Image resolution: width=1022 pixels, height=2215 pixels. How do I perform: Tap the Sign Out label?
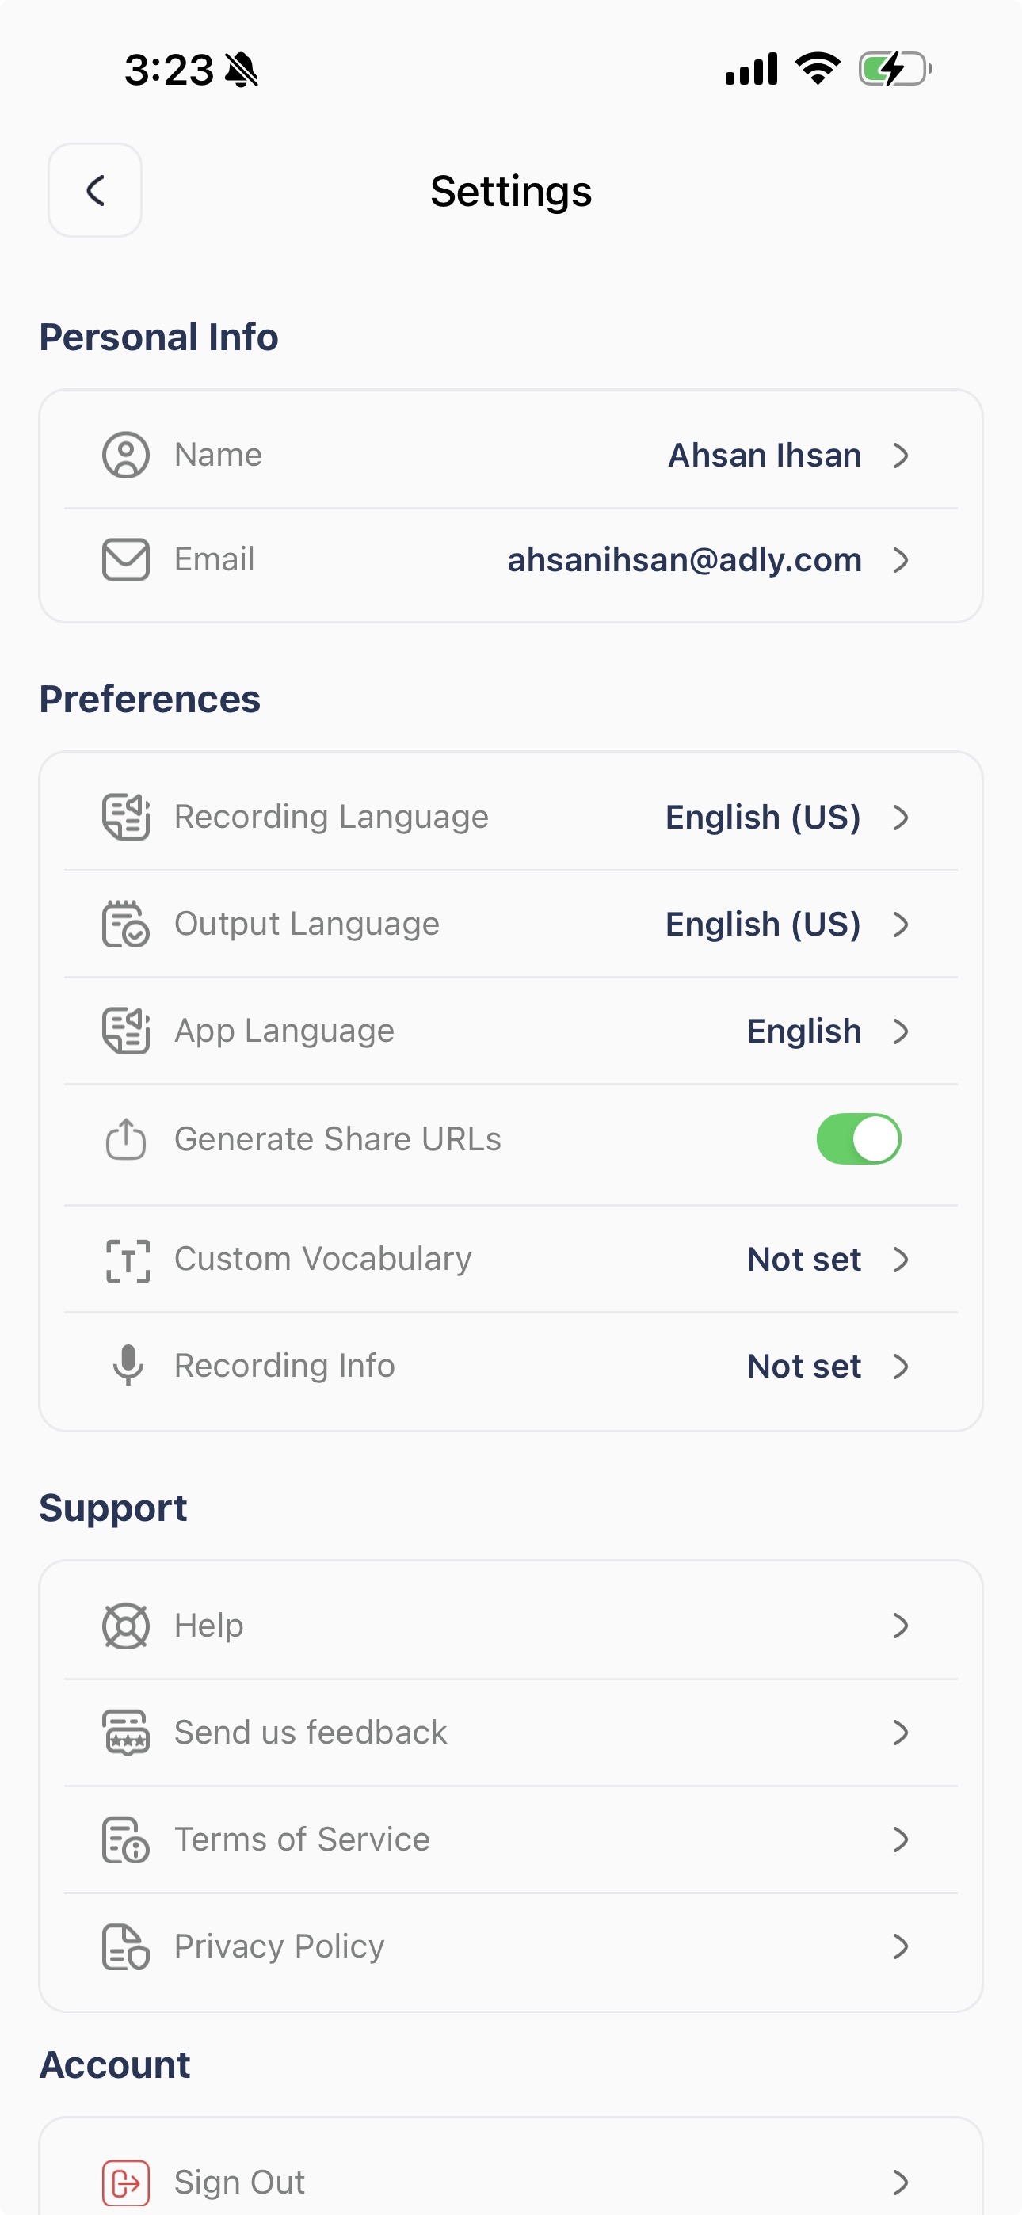[x=239, y=2182]
